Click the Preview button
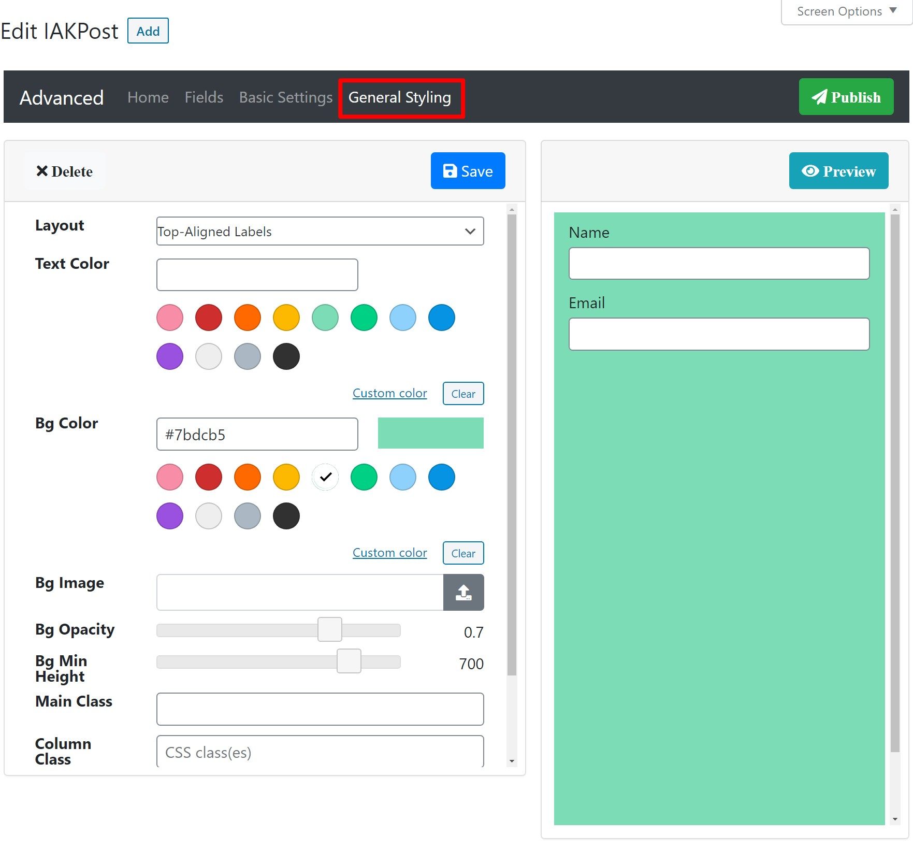The width and height of the screenshot is (913, 849). (x=838, y=170)
